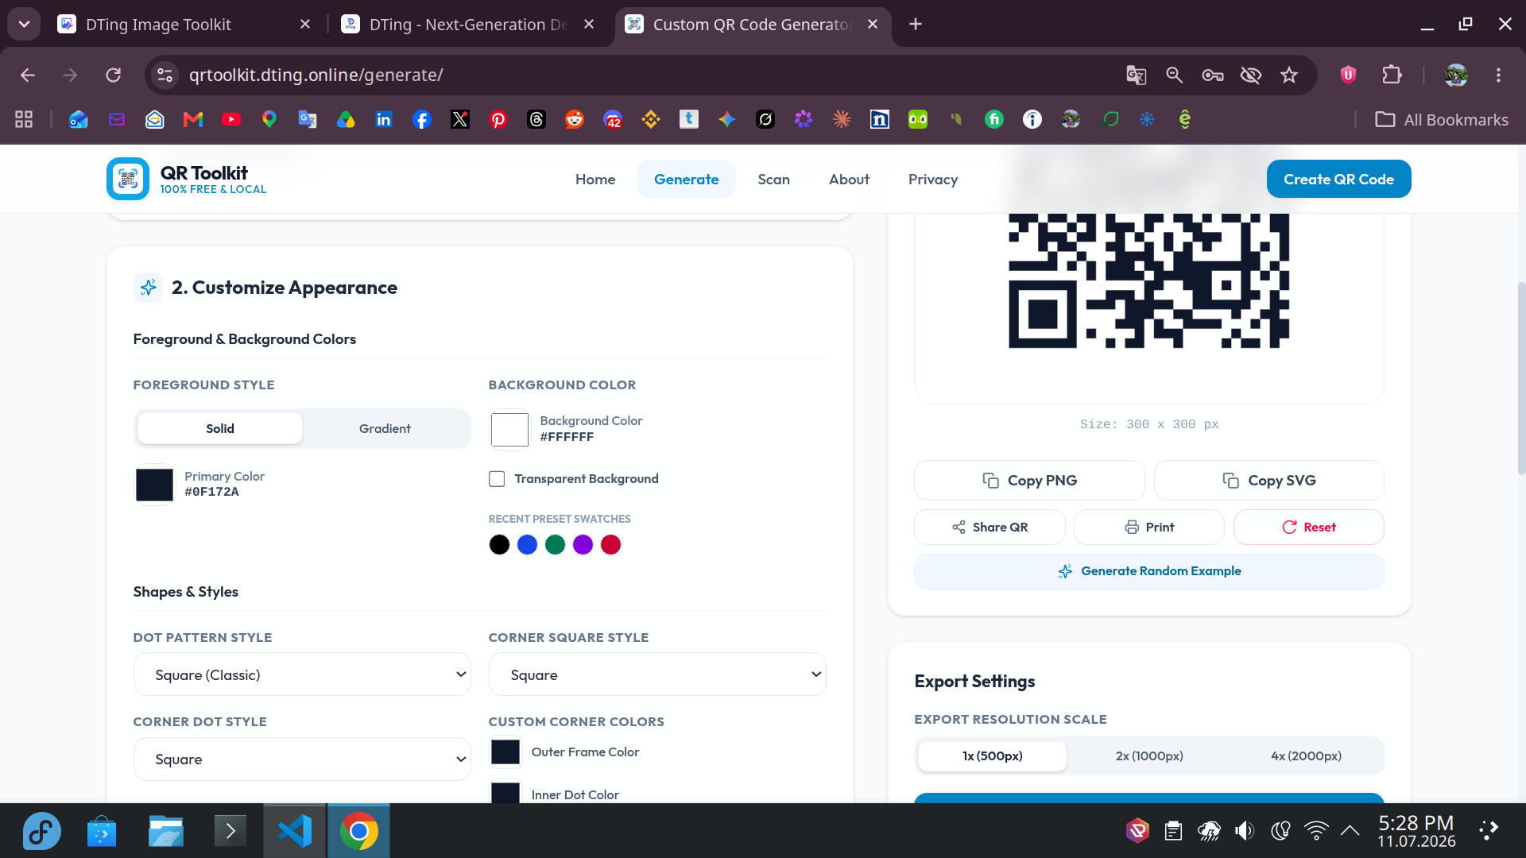Screen dimensions: 1526x858
Task: Expand hidden system tray icons chevron
Action: click(x=1350, y=831)
